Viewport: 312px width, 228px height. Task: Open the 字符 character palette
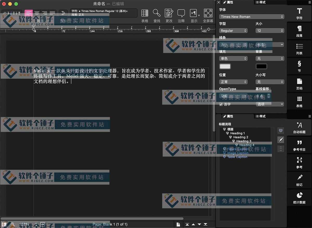(299, 14)
